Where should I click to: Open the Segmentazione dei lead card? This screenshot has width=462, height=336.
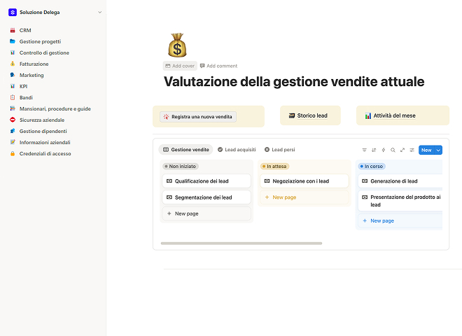click(x=206, y=197)
